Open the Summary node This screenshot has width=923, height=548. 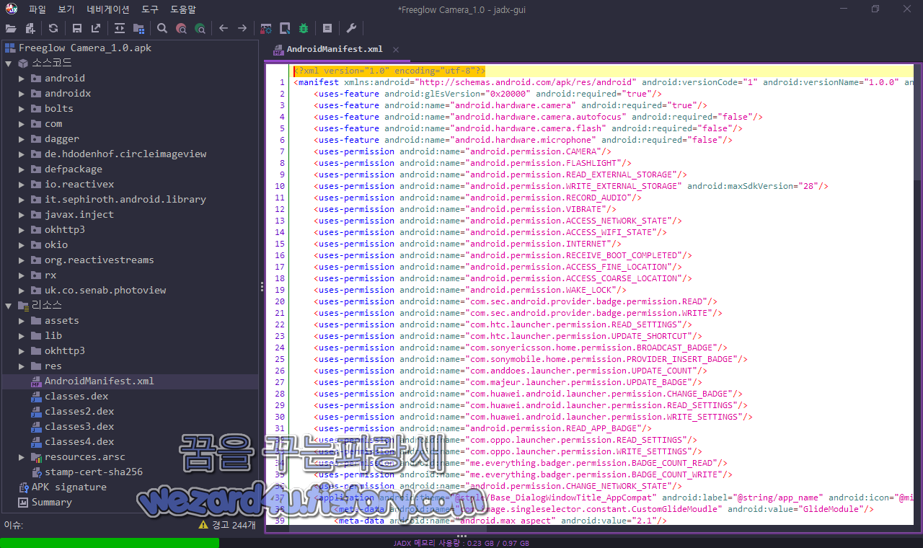pyautogui.click(x=45, y=502)
